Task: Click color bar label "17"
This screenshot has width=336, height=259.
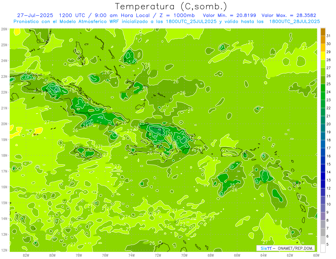Action: tap(329, 148)
